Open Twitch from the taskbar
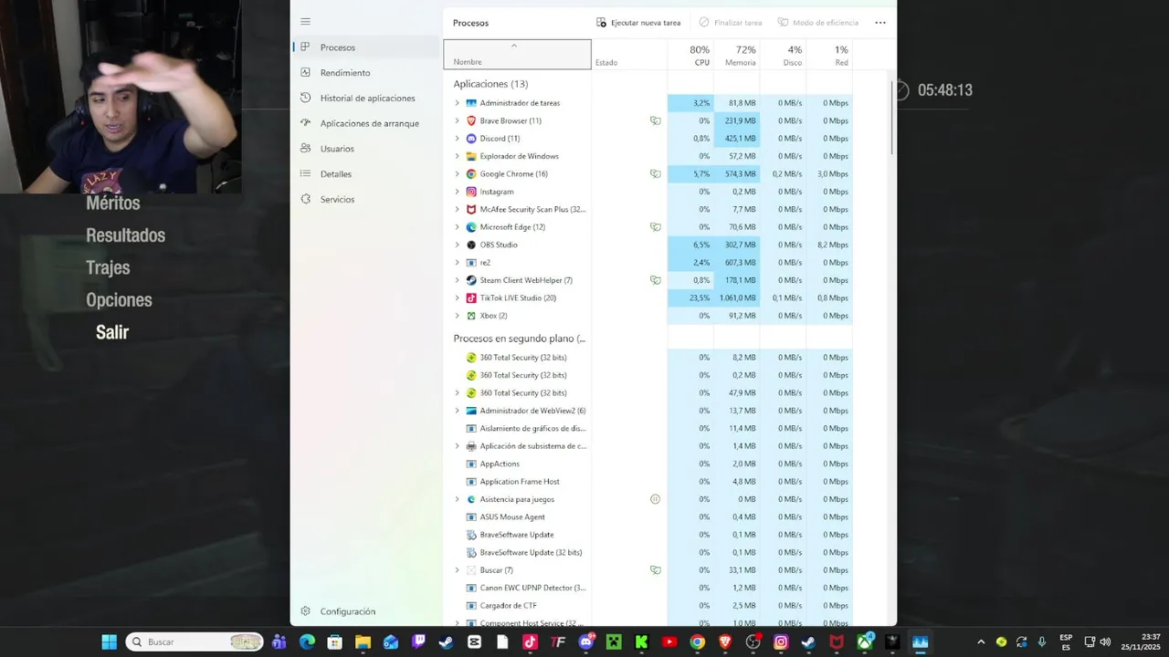The image size is (1169, 657). (418, 641)
